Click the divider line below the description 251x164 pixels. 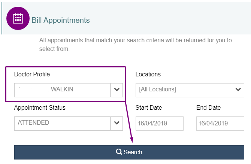point(129,62)
